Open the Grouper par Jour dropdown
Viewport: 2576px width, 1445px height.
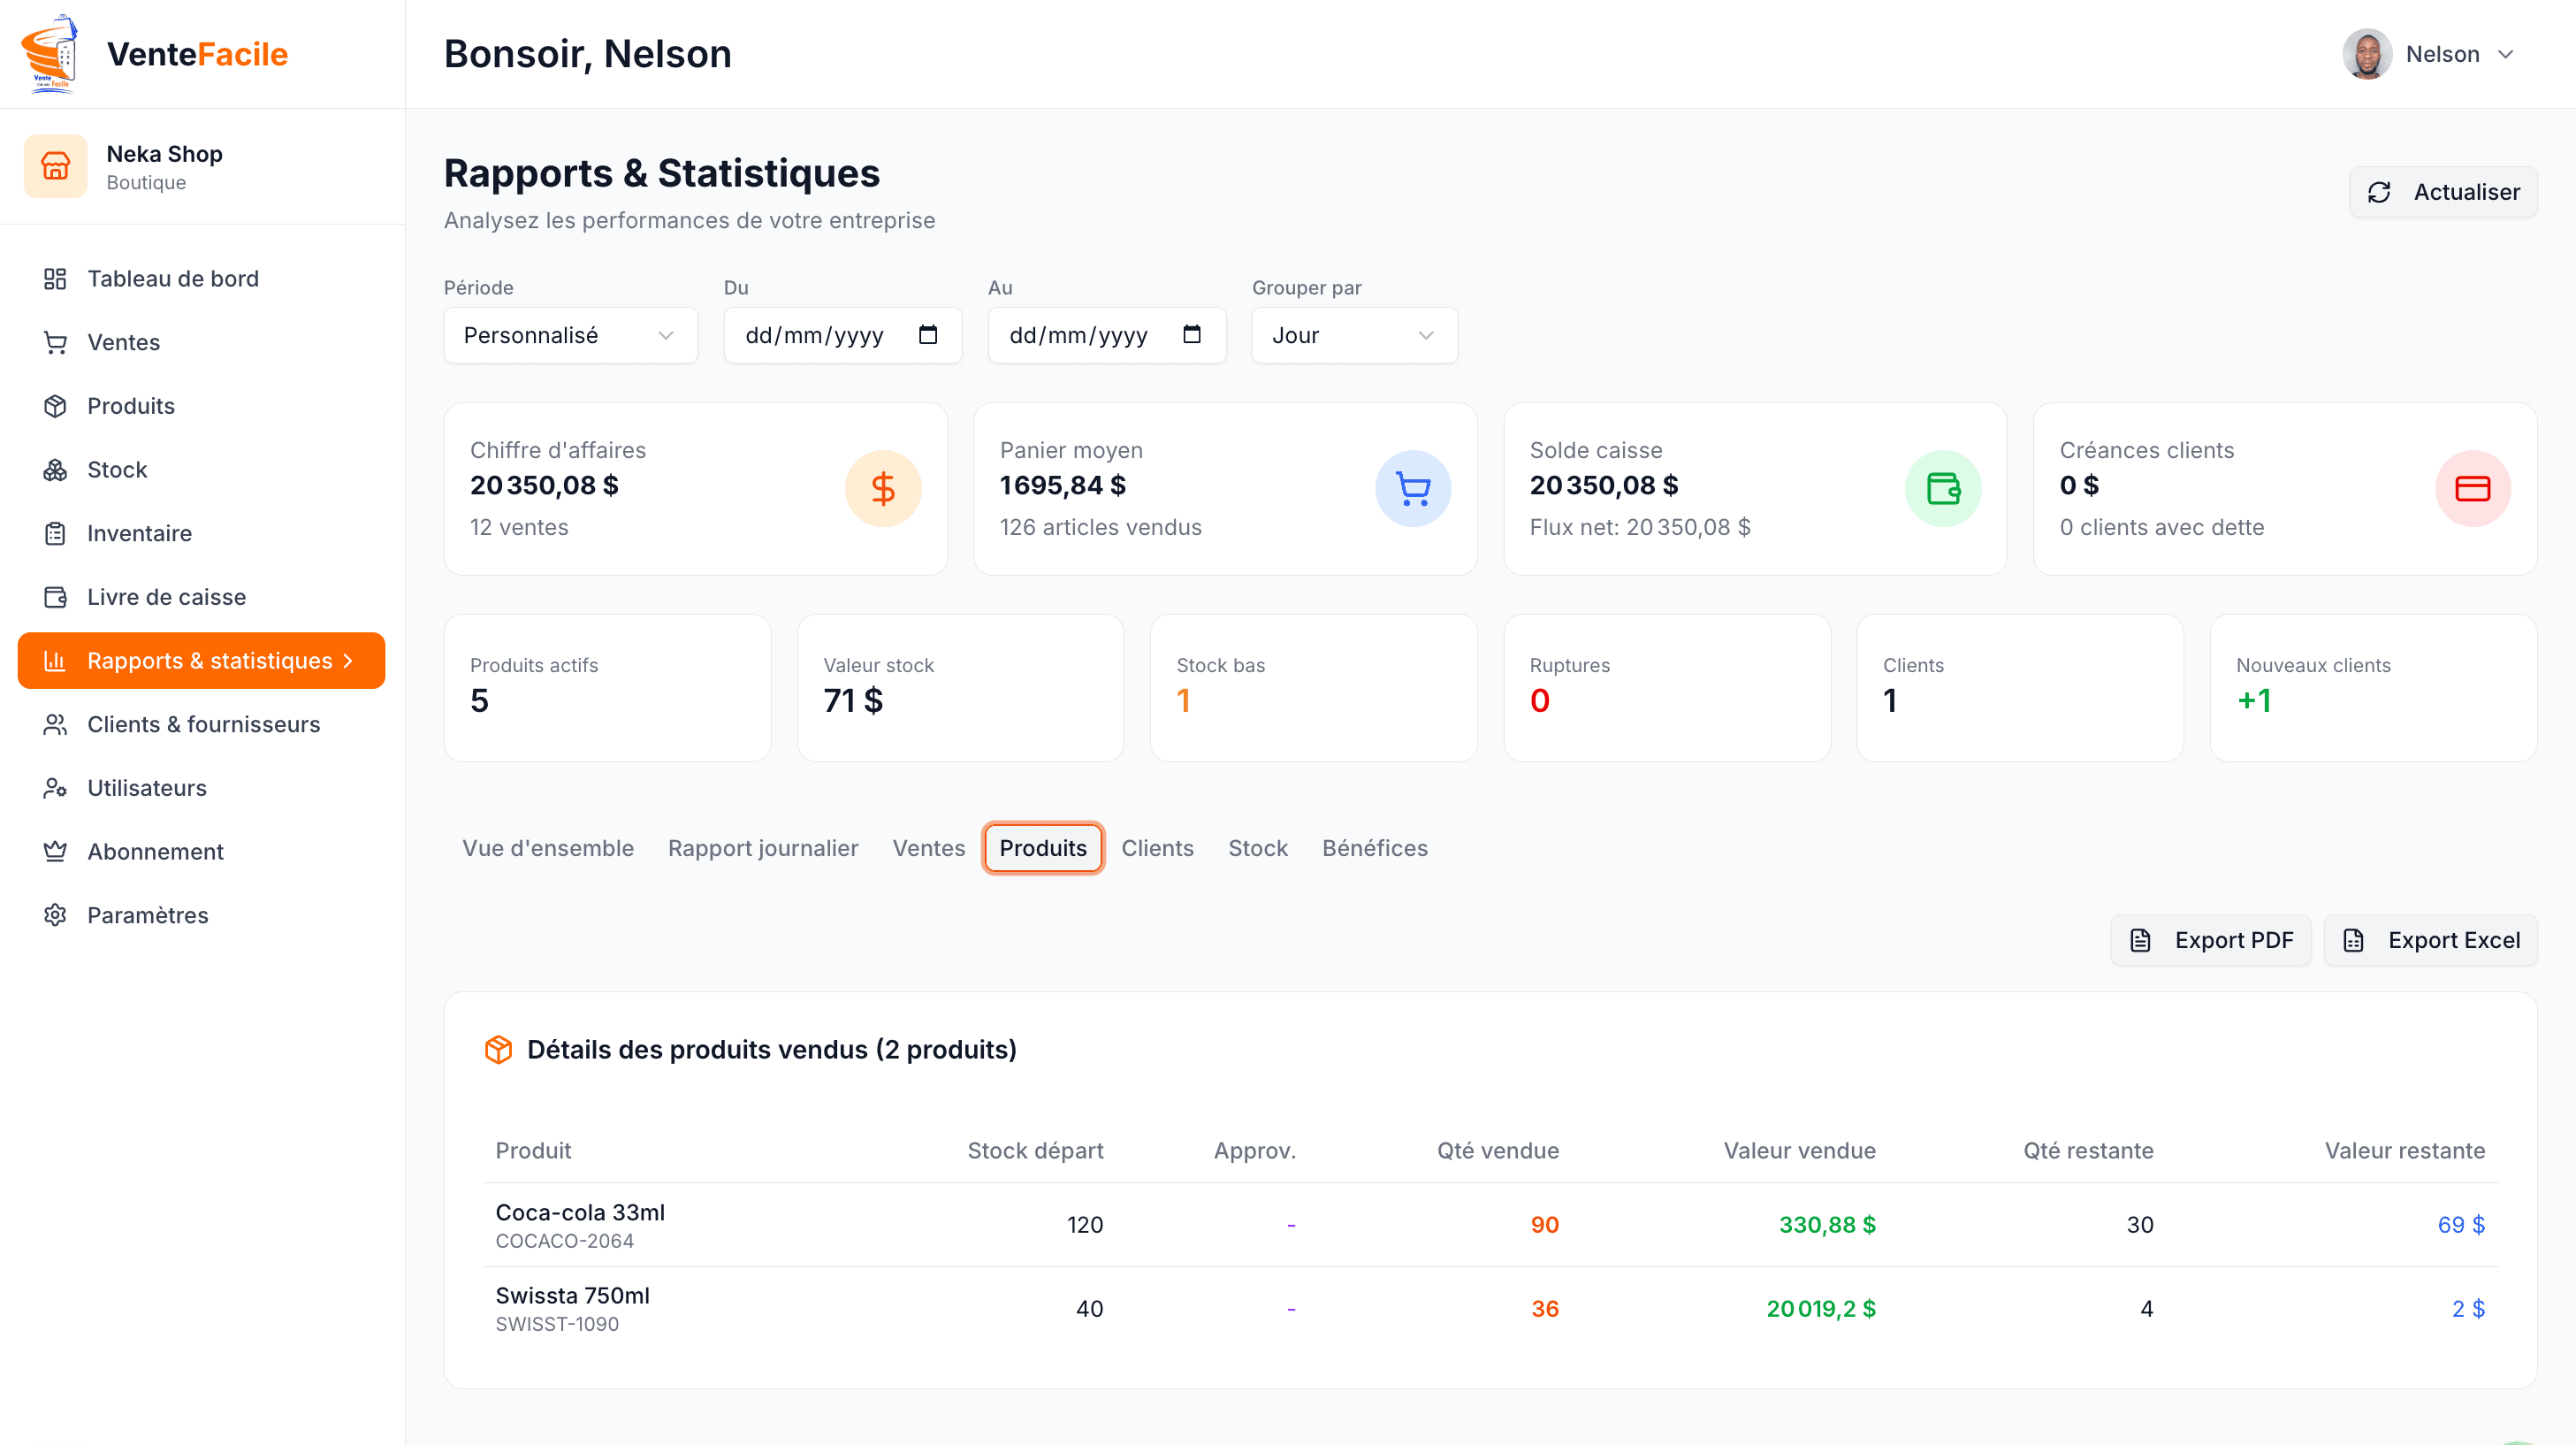[1353, 335]
